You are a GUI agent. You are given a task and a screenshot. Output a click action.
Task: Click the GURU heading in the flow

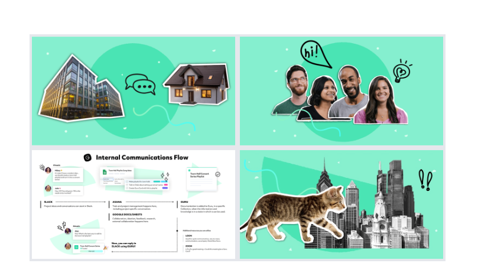pos(184,202)
